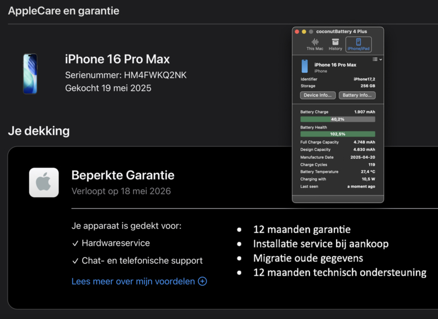This screenshot has width=438, height=319.
Task: Click the Battery Health progress bar
Action: (x=338, y=134)
